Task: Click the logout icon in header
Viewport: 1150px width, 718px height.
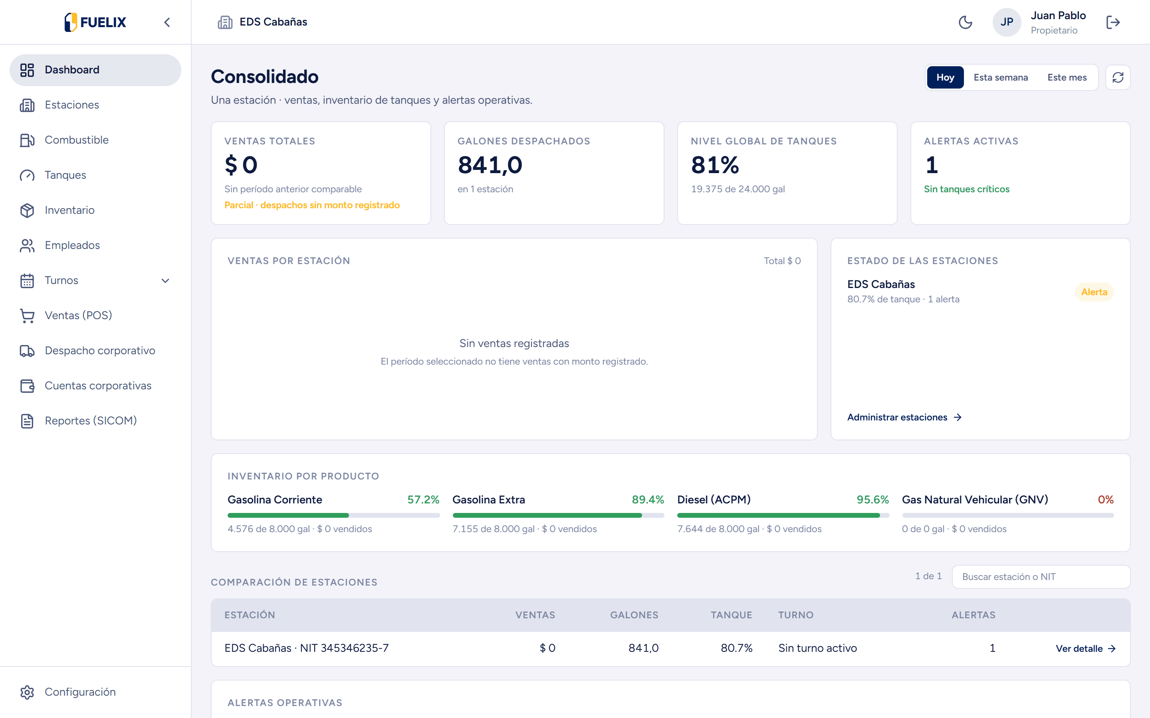Action: tap(1113, 22)
